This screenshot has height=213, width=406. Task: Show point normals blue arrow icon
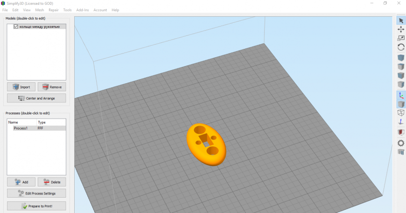[401, 121]
